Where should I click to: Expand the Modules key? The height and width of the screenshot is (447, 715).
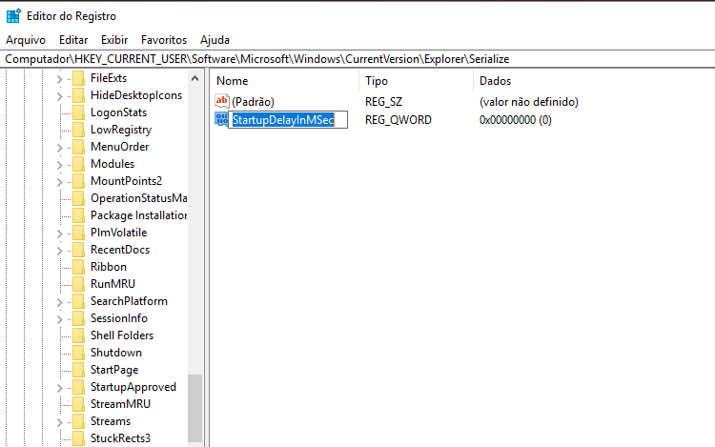point(59,165)
